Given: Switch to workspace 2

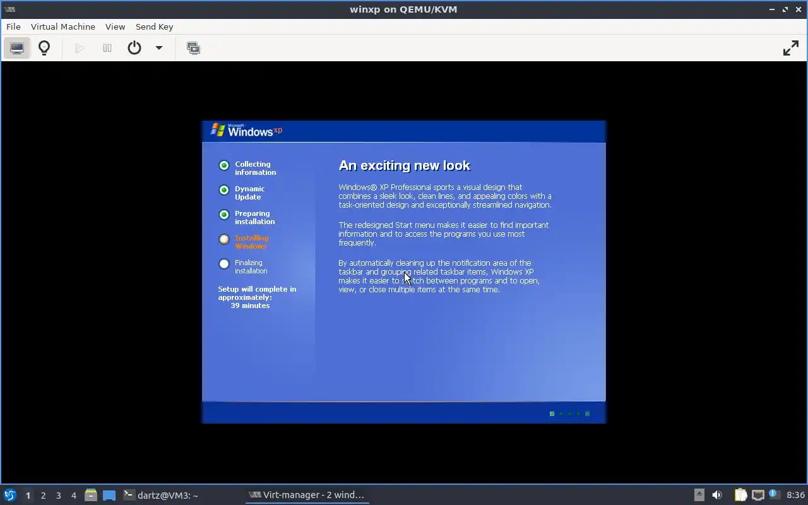Looking at the screenshot, I should pos(44,496).
